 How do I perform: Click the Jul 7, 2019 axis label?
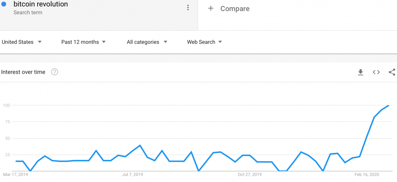pos(133,175)
